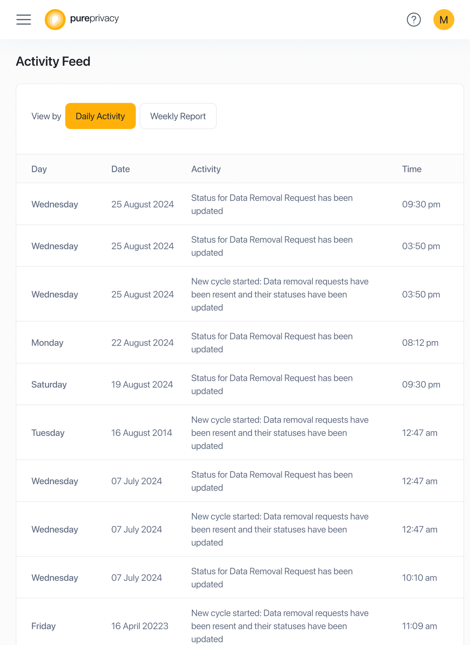The image size is (470, 645).
Task: Click the 10:10 am Wednesday activity entry
Action: [240, 578]
